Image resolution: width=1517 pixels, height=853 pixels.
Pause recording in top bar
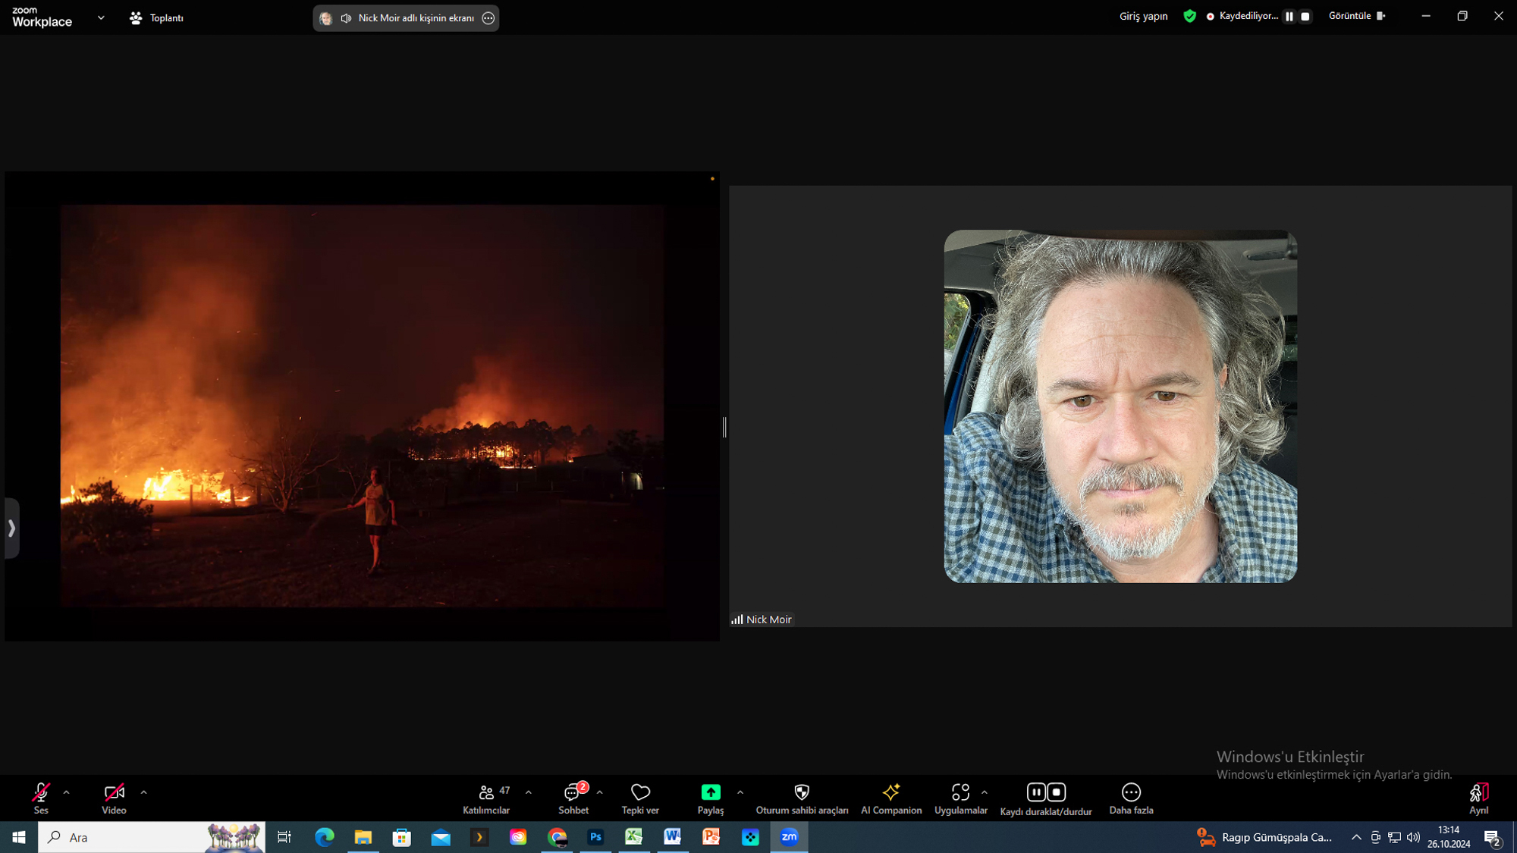coord(1289,16)
